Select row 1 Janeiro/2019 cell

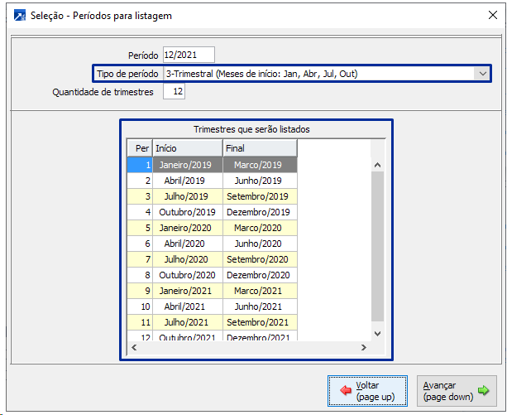click(x=187, y=165)
